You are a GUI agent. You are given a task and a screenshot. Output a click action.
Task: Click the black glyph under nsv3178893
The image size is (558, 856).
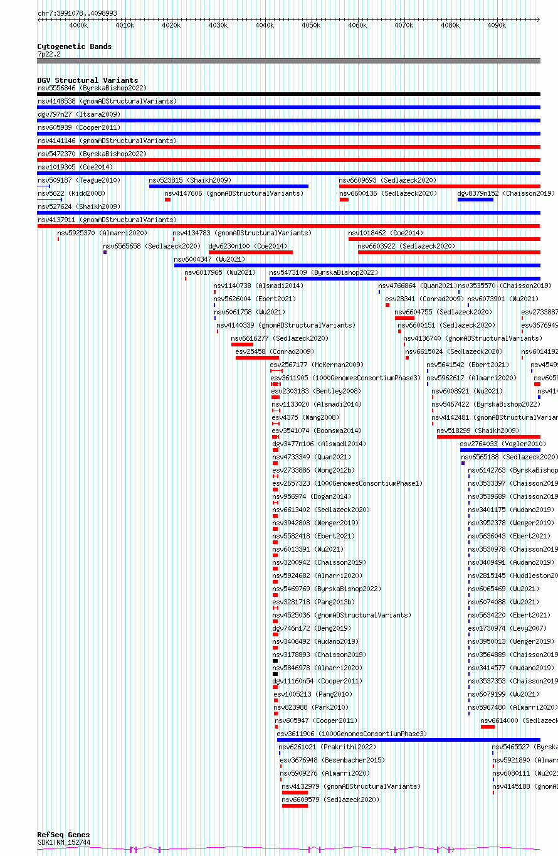click(275, 661)
